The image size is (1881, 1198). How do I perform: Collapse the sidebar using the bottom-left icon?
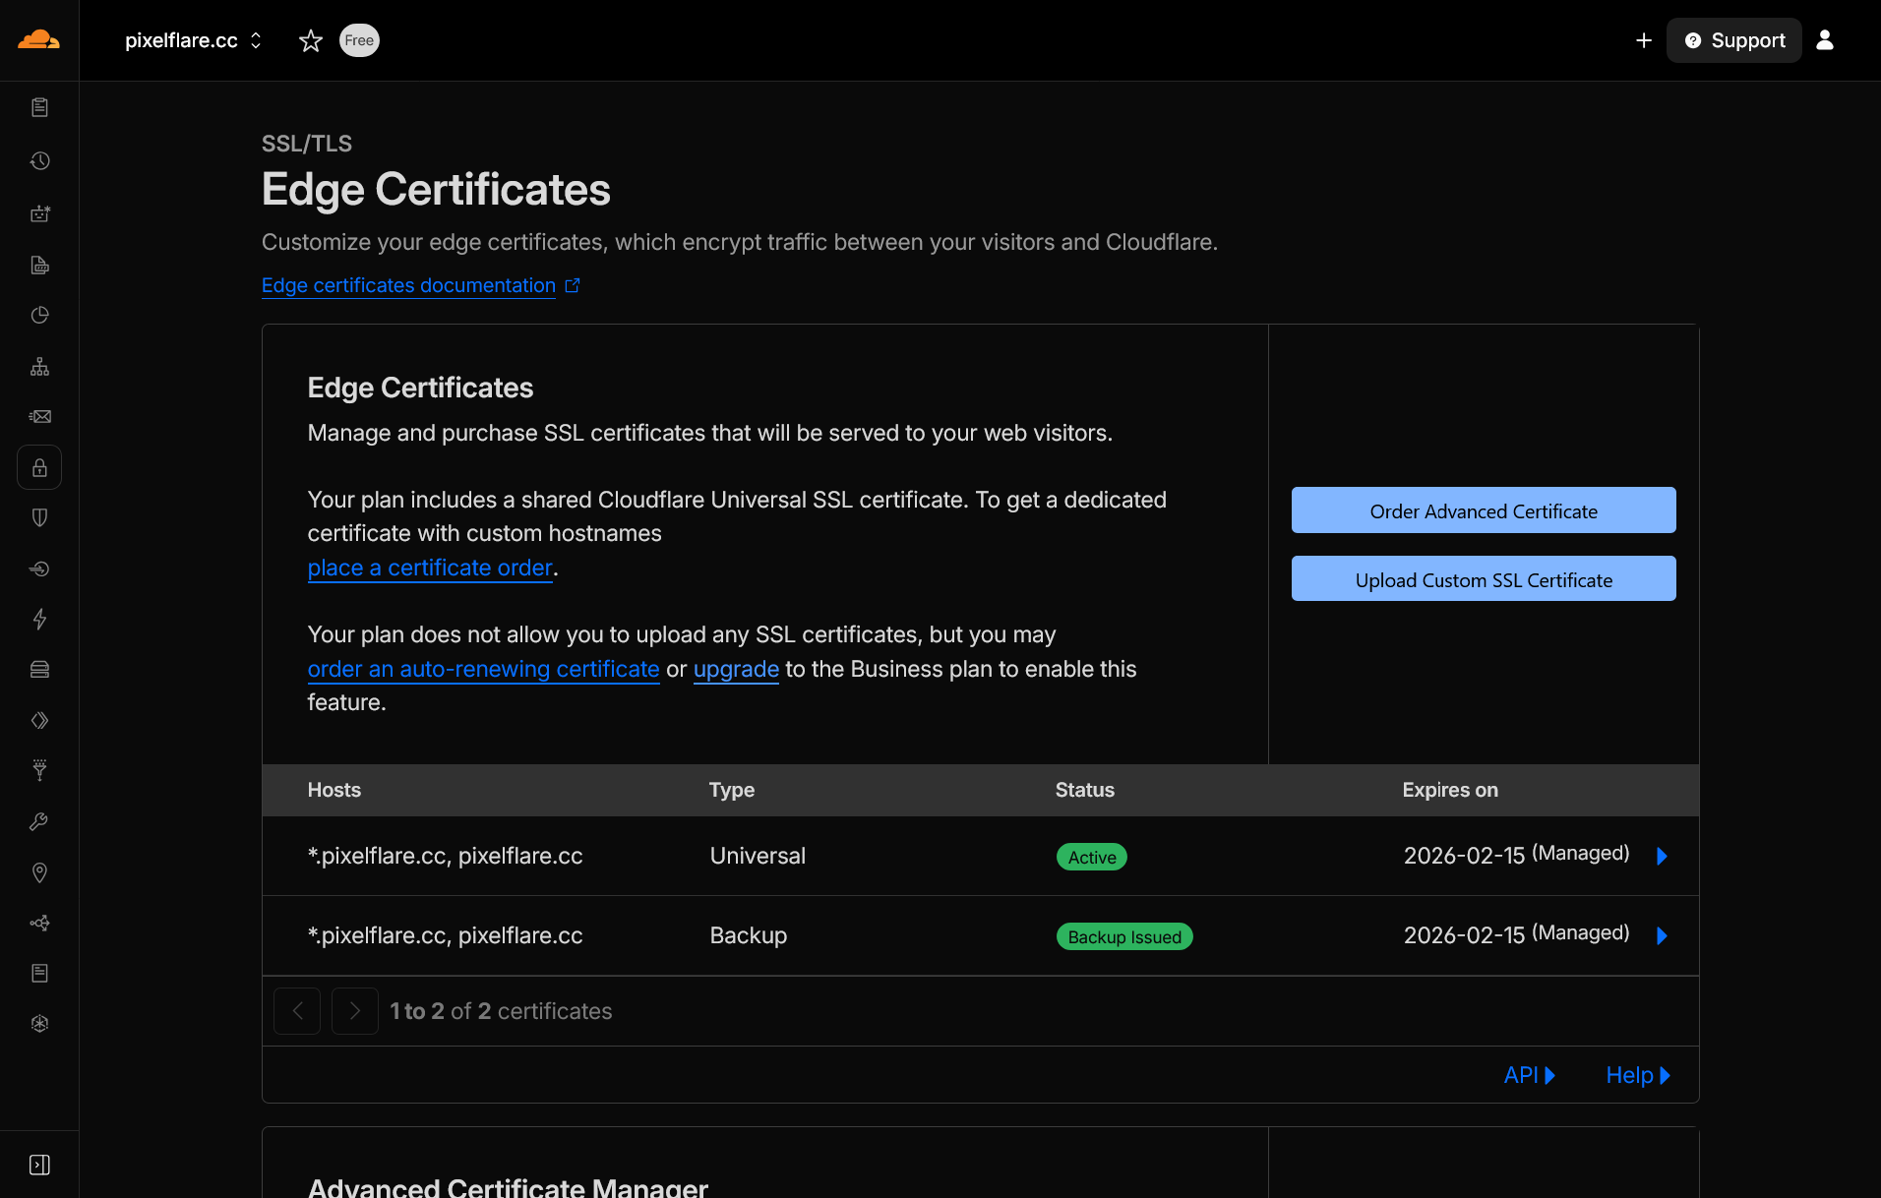(x=39, y=1164)
